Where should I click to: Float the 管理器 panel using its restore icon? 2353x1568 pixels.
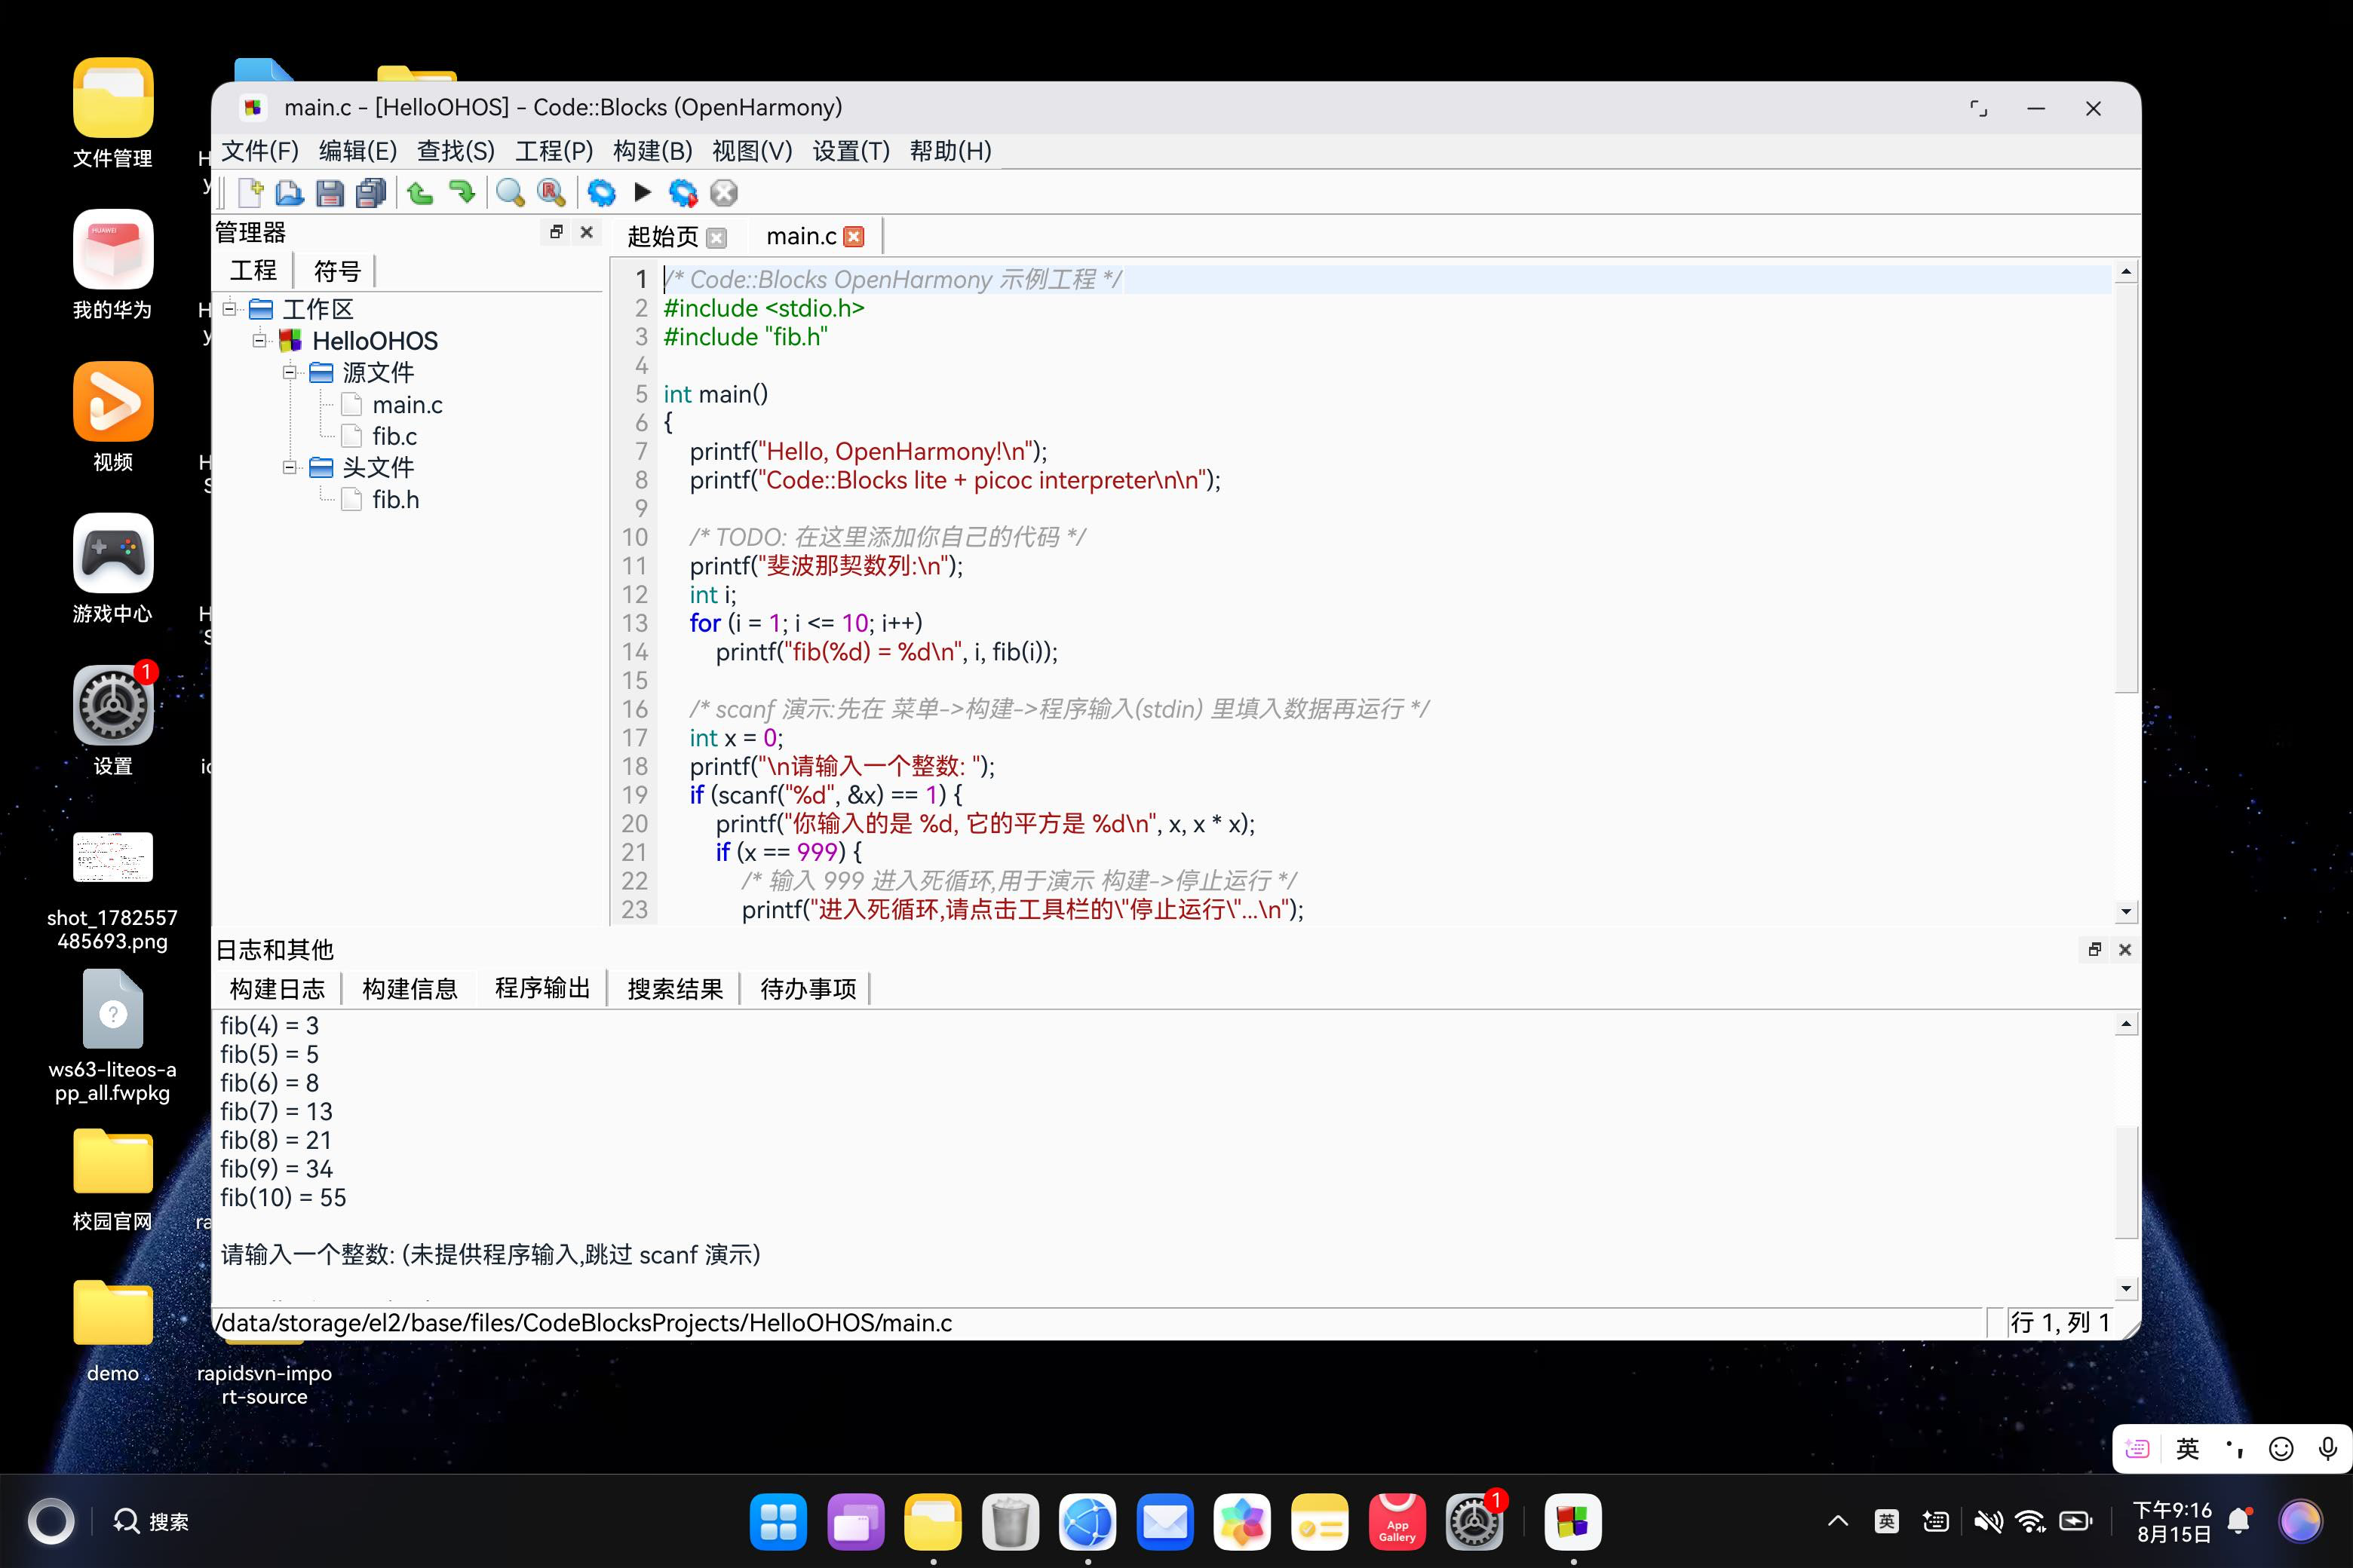pyautogui.click(x=557, y=232)
